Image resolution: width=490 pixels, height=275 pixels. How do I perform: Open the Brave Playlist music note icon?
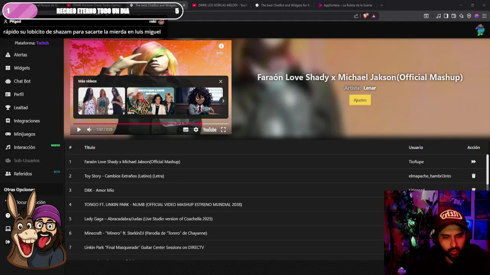pyautogui.click(x=438, y=16)
